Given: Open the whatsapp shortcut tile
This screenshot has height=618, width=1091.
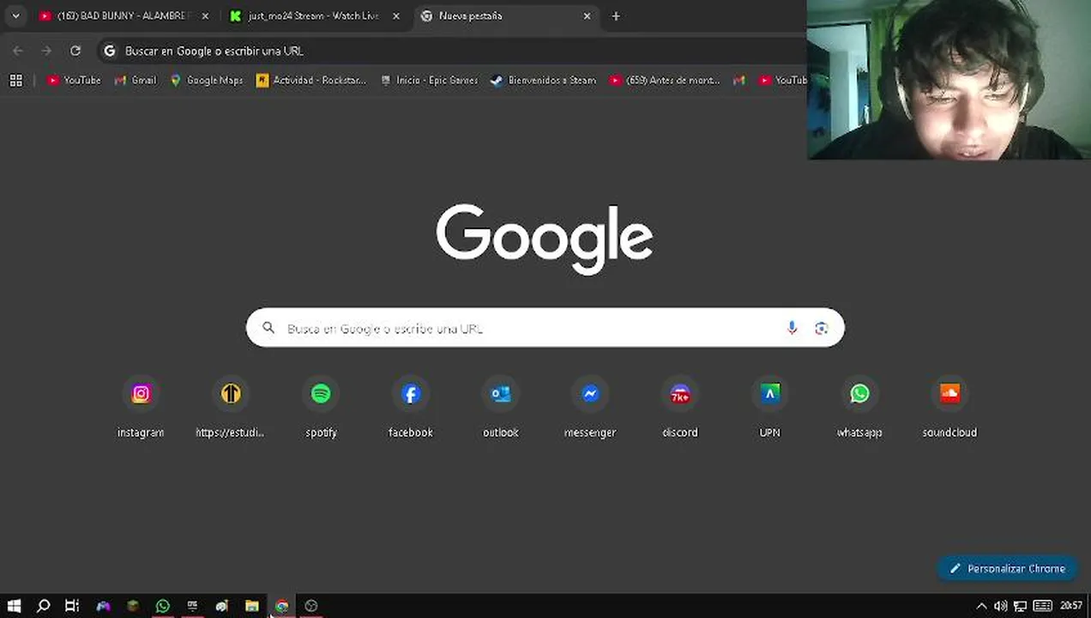Looking at the screenshot, I should [x=859, y=409].
